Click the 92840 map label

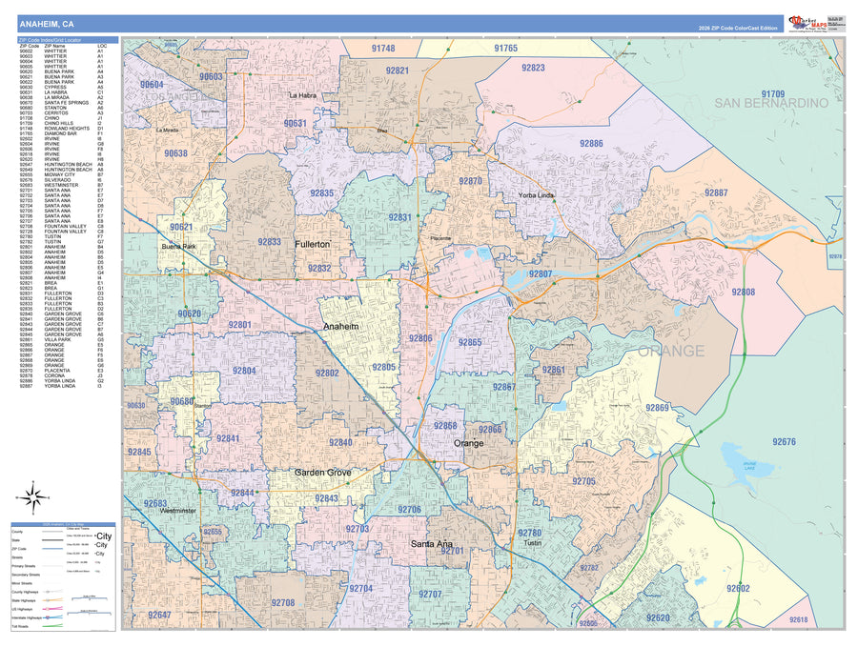pos(340,442)
